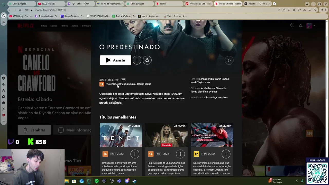Take a snapshot with camera icon
Screen dimensions: 329x185
[284, 10]
